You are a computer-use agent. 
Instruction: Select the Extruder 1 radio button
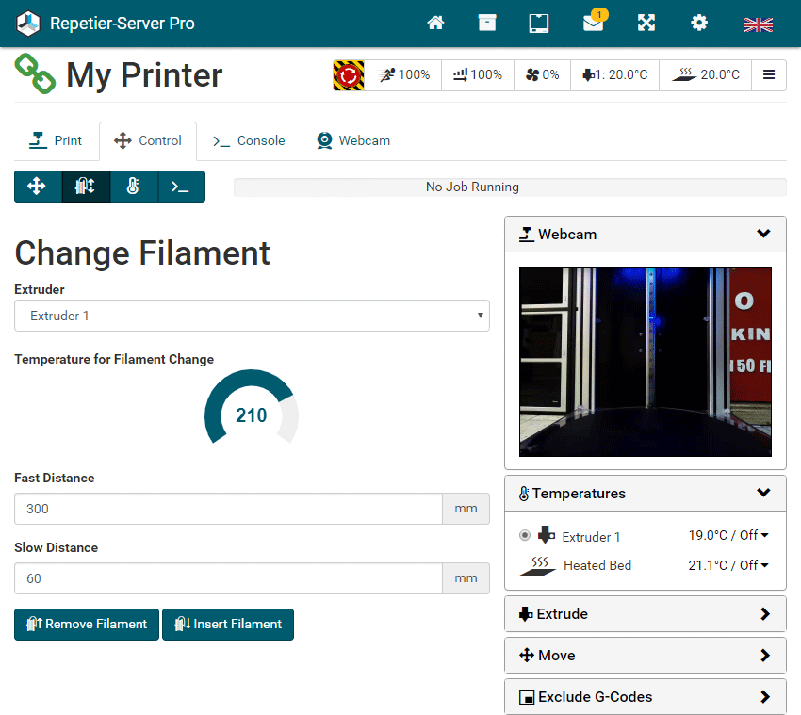point(525,536)
